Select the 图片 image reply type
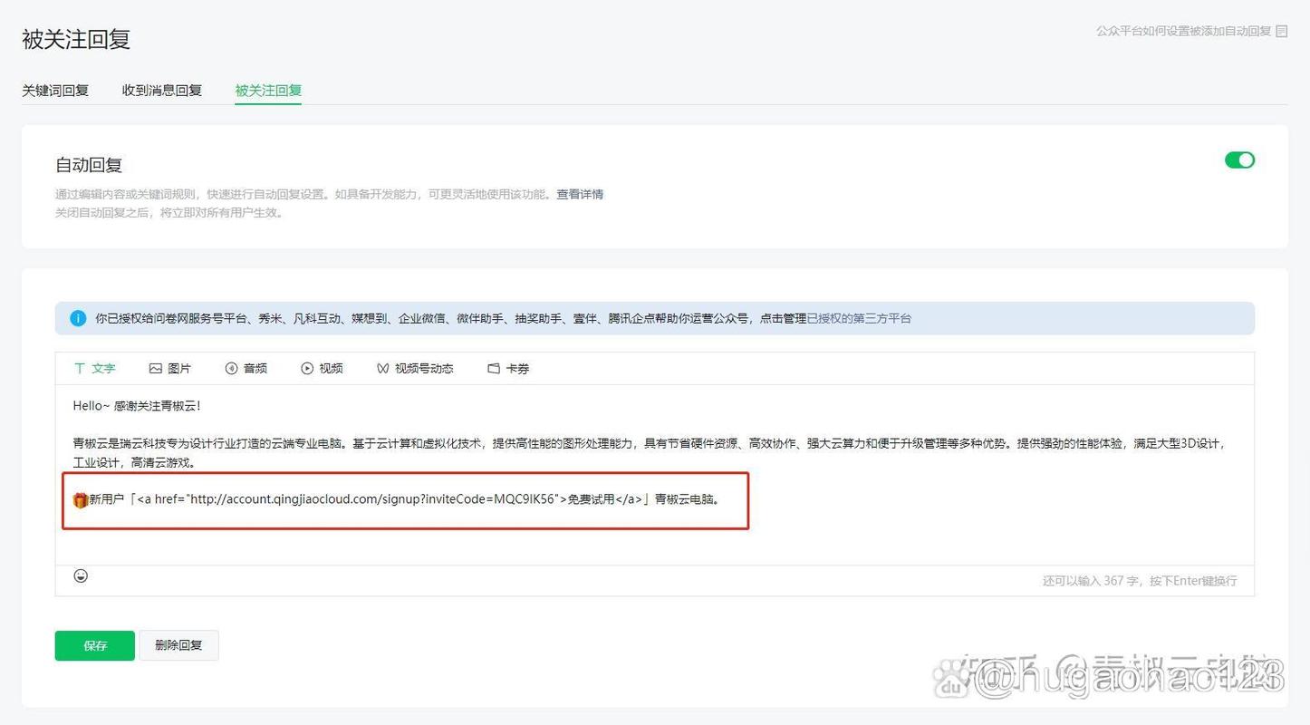1310x725 pixels. [x=168, y=368]
